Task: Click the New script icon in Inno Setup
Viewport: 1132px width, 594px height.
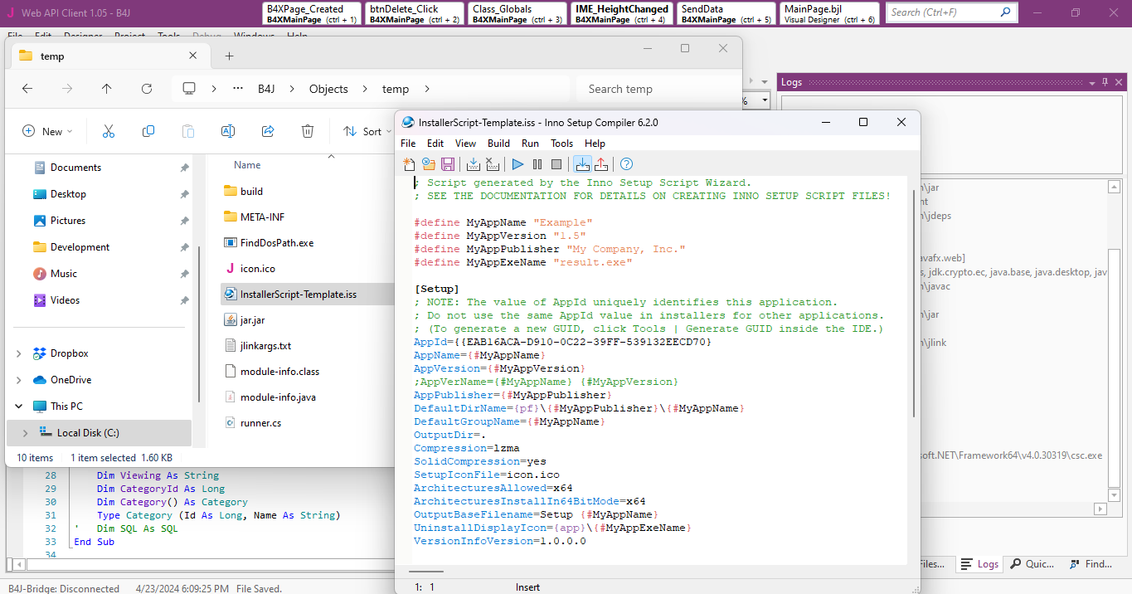Action: pyautogui.click(x=408, y=164)
